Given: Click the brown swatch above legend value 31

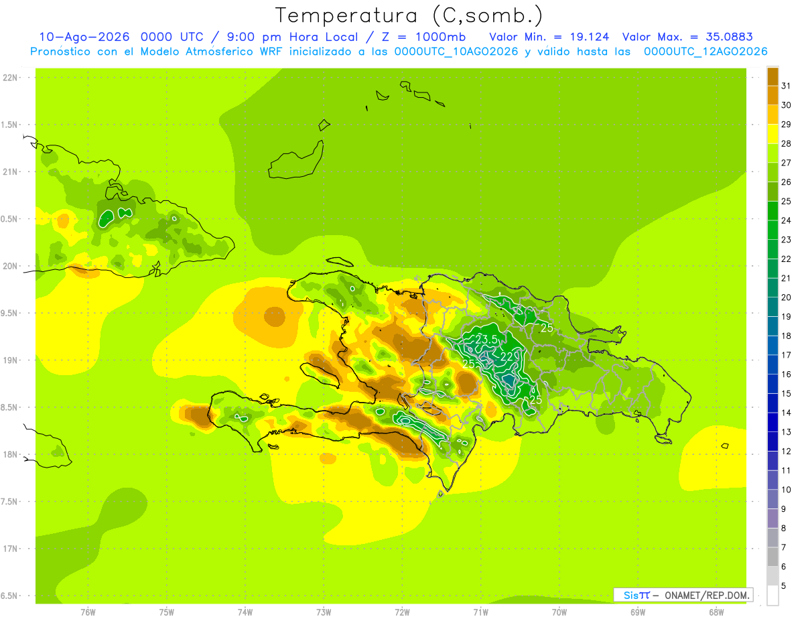Looking at the screenshot, I should (x=773, y=76).
